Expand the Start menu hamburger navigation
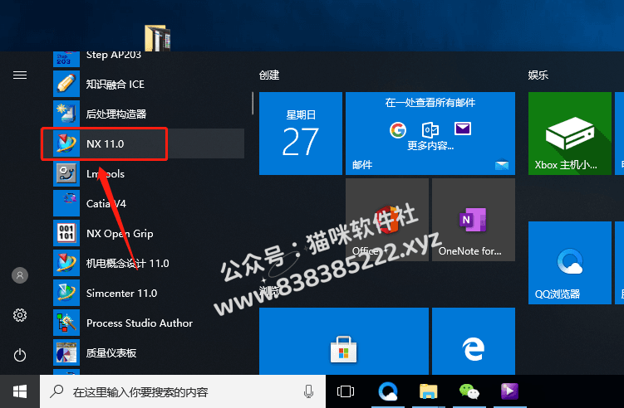 coord(20,75)
